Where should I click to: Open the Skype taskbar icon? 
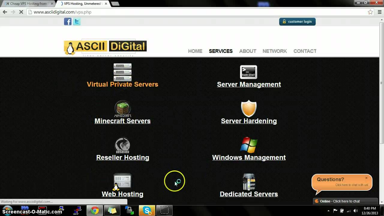[x=147, y=211]
